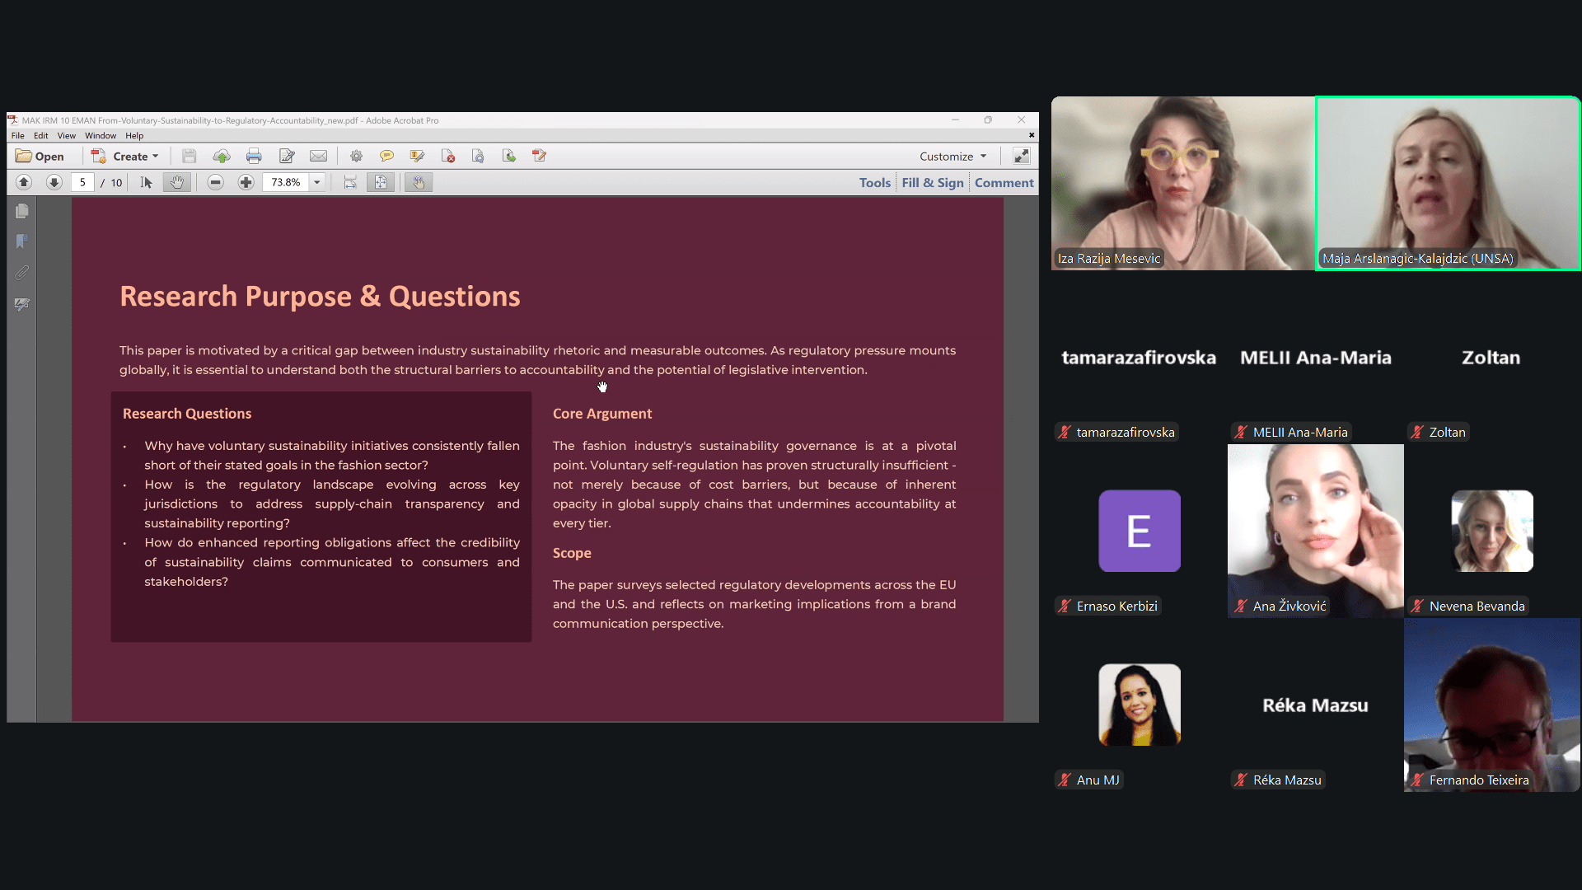This screenshot has height=890, width=1582.
Task: Open the View menu
Action: tap(67, 135)
